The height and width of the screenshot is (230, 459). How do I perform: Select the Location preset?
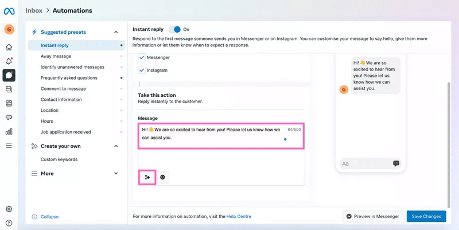(76, 110)
